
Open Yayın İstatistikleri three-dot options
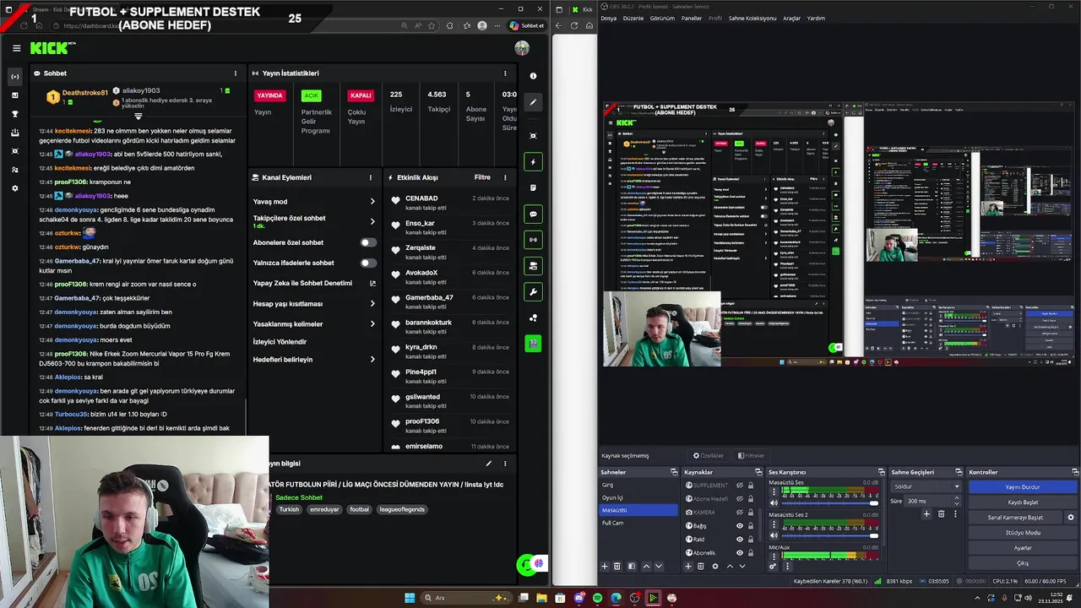505,73
